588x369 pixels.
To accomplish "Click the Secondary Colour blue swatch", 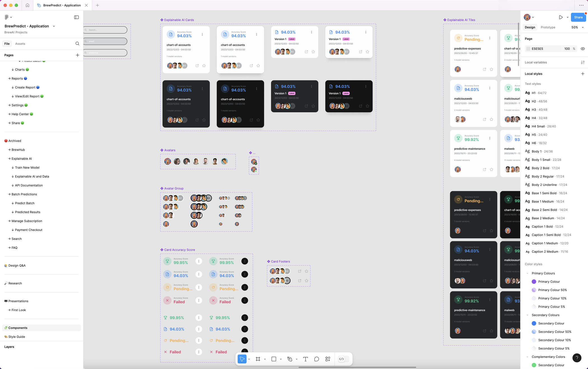I will [x=534, y=324].
